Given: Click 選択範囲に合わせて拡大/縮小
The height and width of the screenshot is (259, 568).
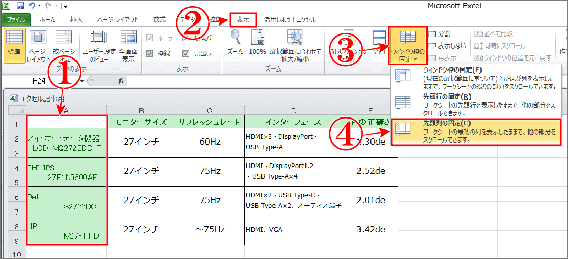Looking at the screenshot, I should [x=295, y=45].
